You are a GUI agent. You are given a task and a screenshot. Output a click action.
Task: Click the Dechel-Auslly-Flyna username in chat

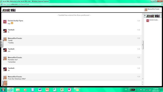coord(16,21)
